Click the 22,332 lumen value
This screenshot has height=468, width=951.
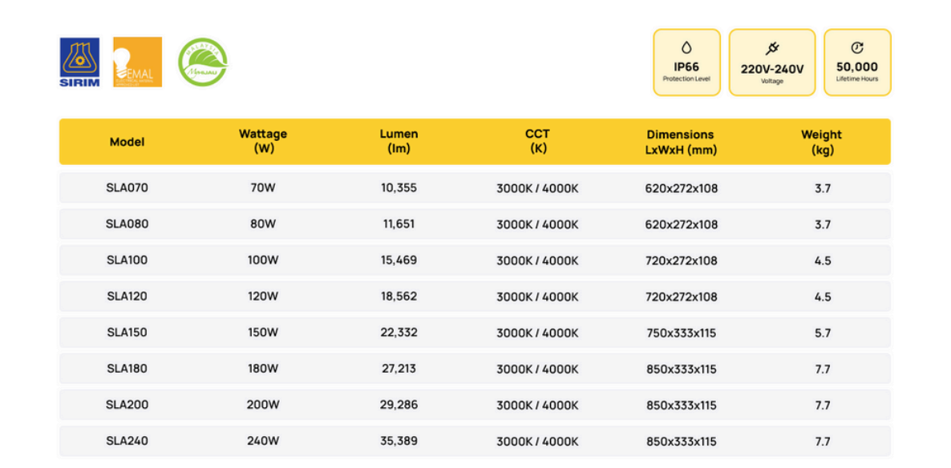point(399,333)
